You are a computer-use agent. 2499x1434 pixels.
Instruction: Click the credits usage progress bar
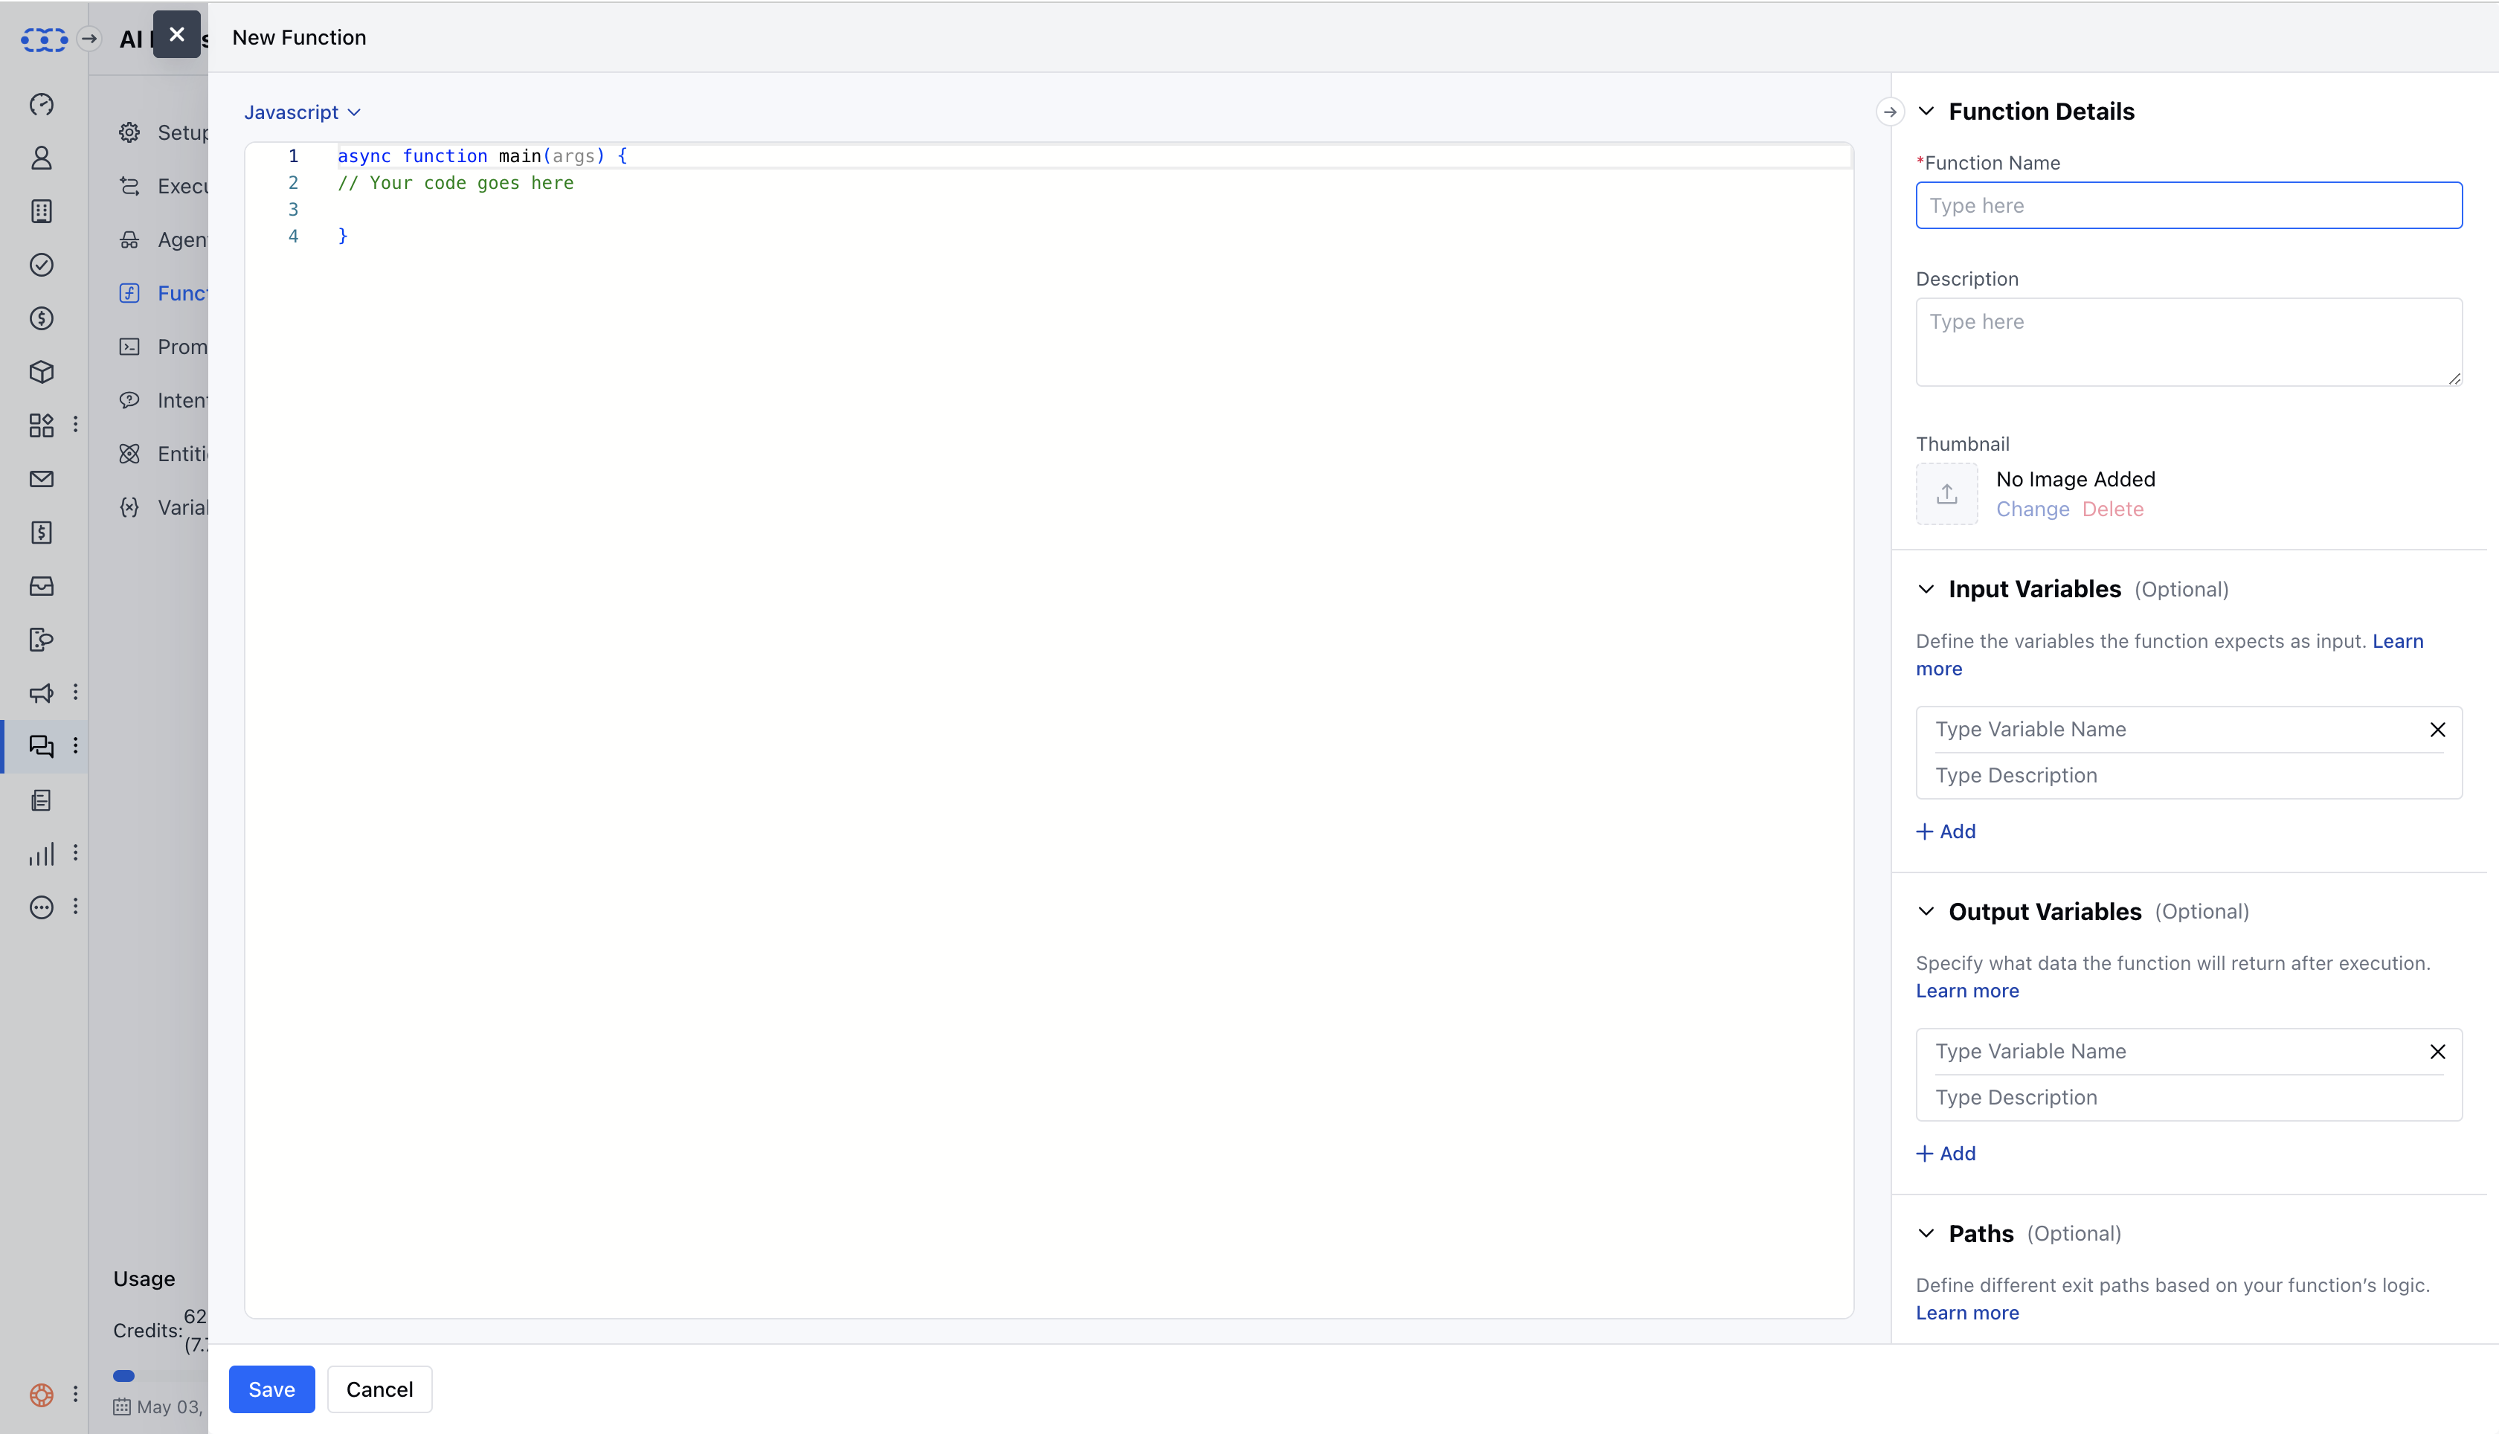(x=161, y=1376)
